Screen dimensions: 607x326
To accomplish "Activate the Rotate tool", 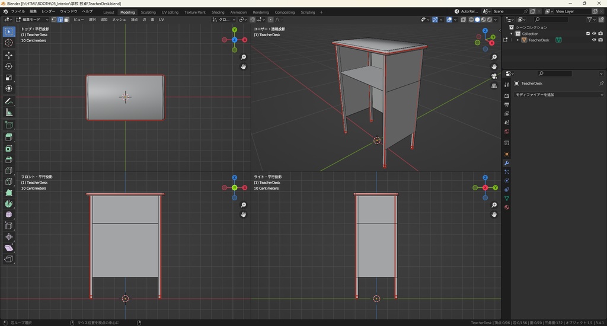I will pyautogui.click(x=9, y=66).
